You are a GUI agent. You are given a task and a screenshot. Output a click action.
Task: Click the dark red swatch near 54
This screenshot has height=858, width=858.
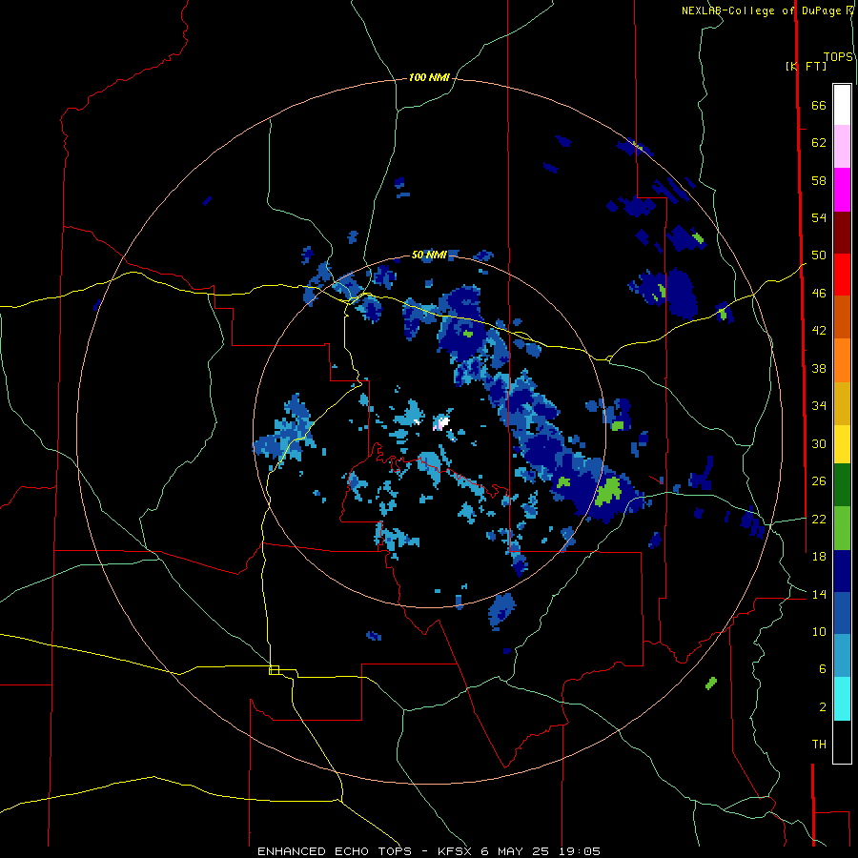pyautogui.click(x=842, y=232)
